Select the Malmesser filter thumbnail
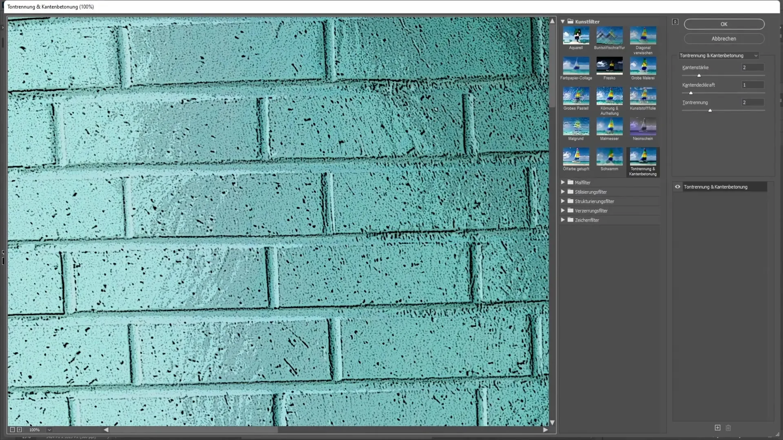783x440 pixels. tap(609, 127)
